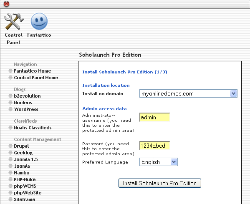Click the Control Panel label text
This screenshot has width=250, height=204.
pyautogui.click(x=13, y=39)
